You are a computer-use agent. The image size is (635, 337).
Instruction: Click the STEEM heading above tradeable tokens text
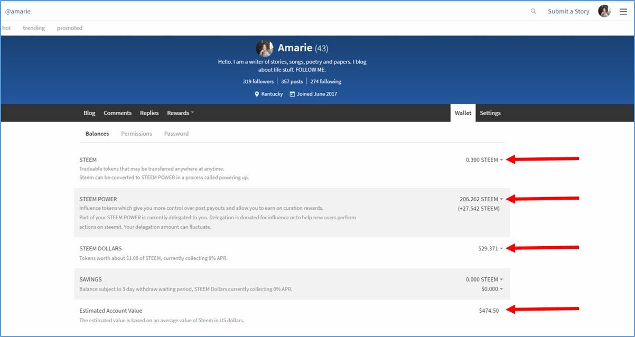(88, 160)
